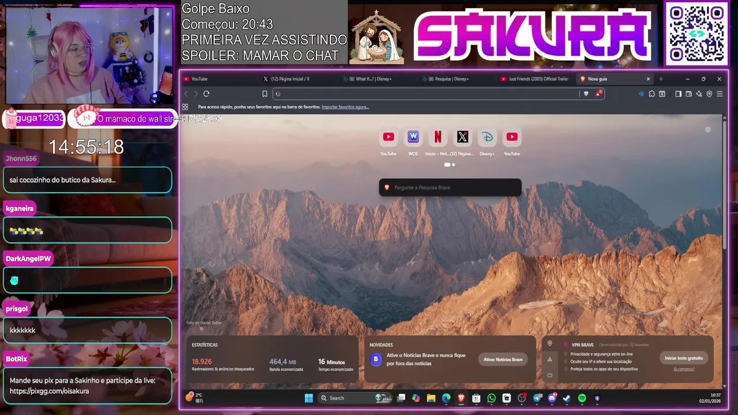Switch to Just Friends (2005) Official Trailer tab
Viewport: 738px width, 415px height.
(536, 79)
